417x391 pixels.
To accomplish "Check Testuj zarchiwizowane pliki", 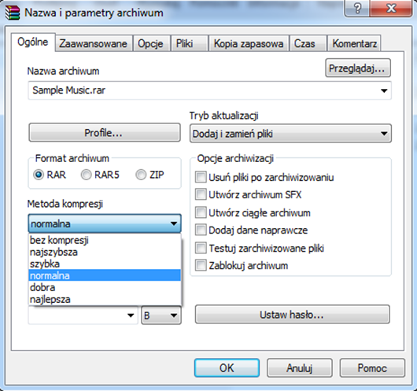I will (201, 248).
